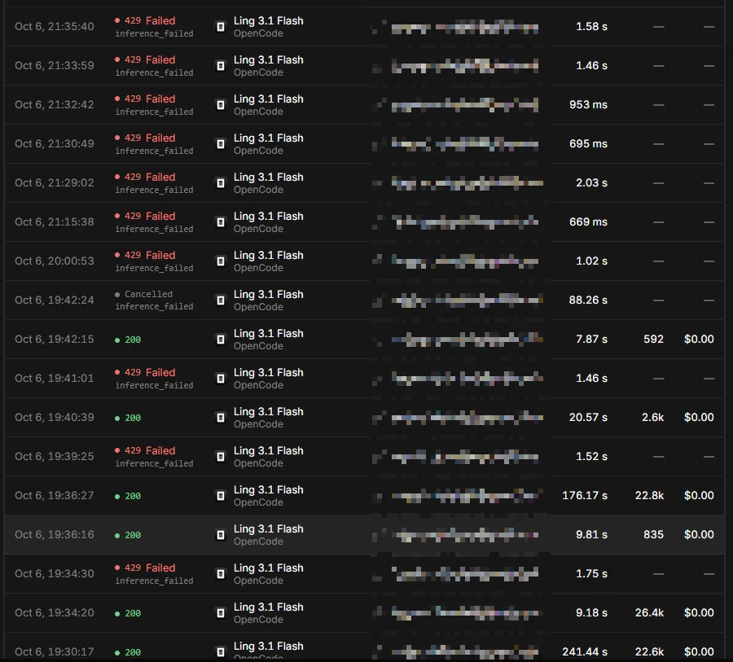Click the 953 ms duration
The image size is (733, 662).
pos(588,105)
